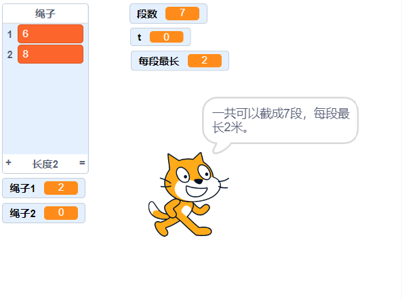Click the orange value 0 of 绳子2
This screenshot has height=301, width=402.
coord(61,213)
